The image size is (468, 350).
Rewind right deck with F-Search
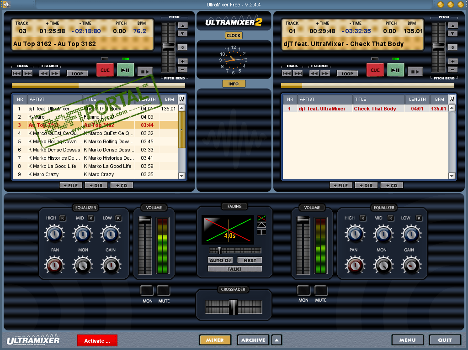tap(314, 73)
